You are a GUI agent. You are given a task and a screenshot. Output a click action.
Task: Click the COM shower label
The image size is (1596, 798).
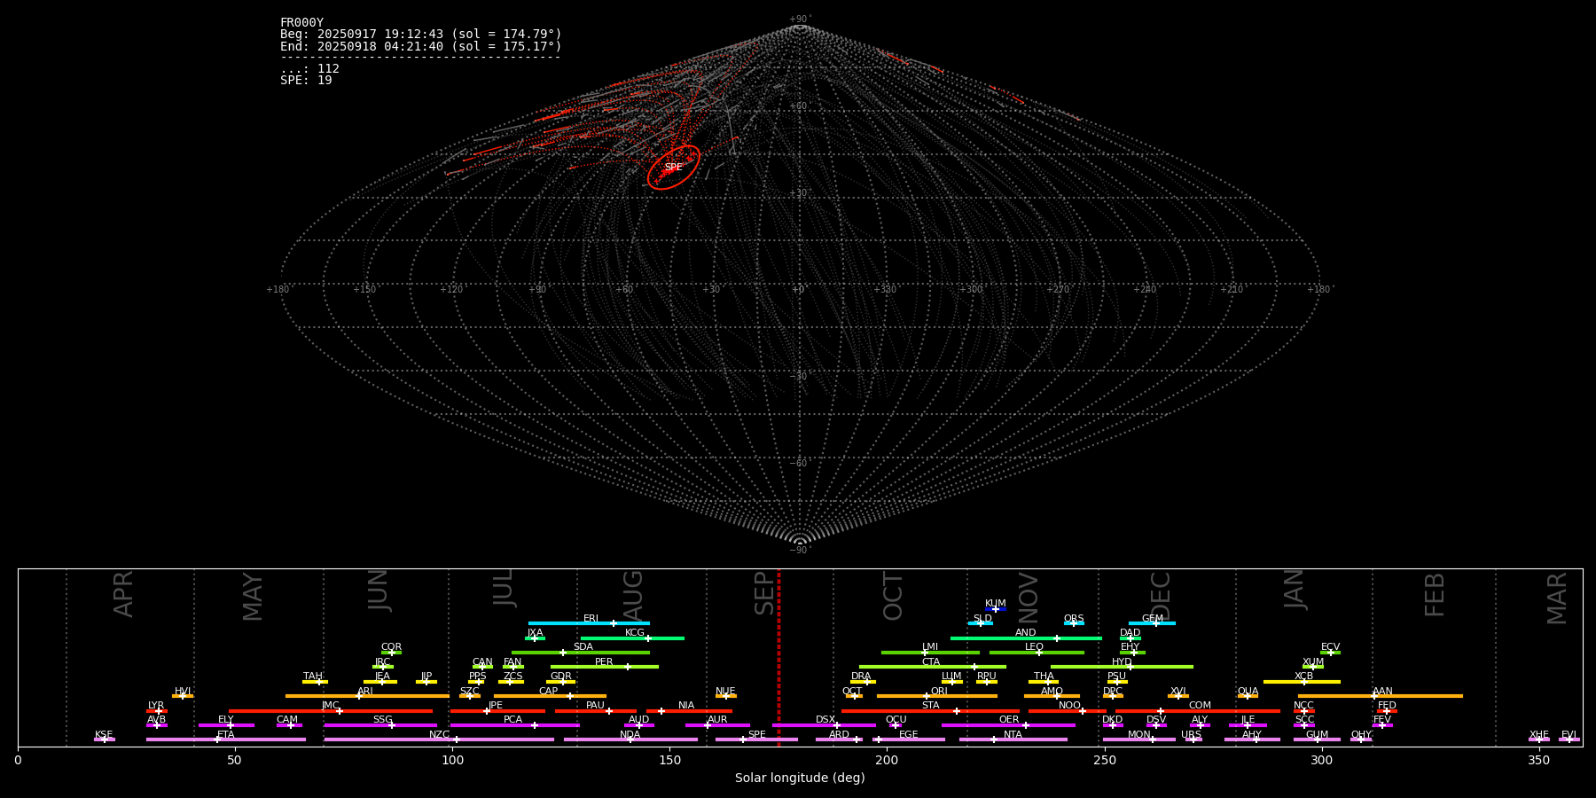(1200, 706)
